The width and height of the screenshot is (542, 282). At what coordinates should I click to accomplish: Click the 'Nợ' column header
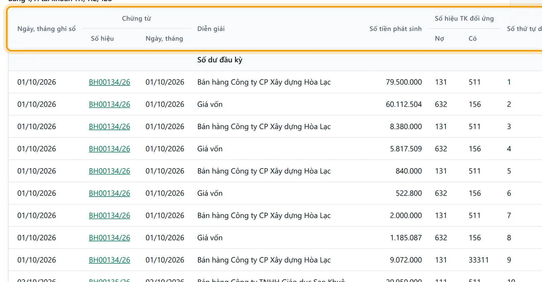point(439,39)
